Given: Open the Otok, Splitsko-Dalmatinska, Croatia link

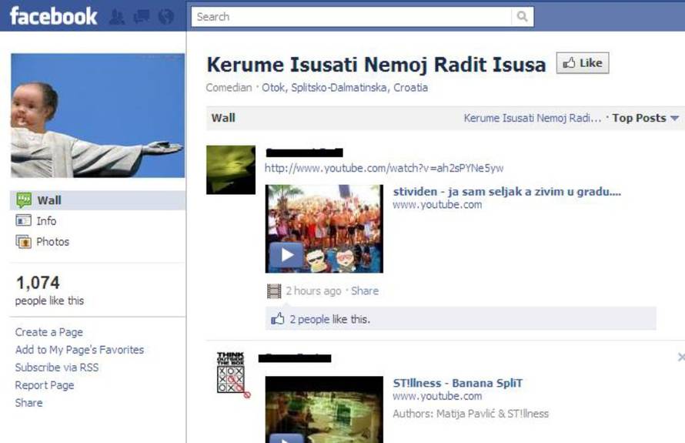Looking at the screenshot, I should coord(345,88).
